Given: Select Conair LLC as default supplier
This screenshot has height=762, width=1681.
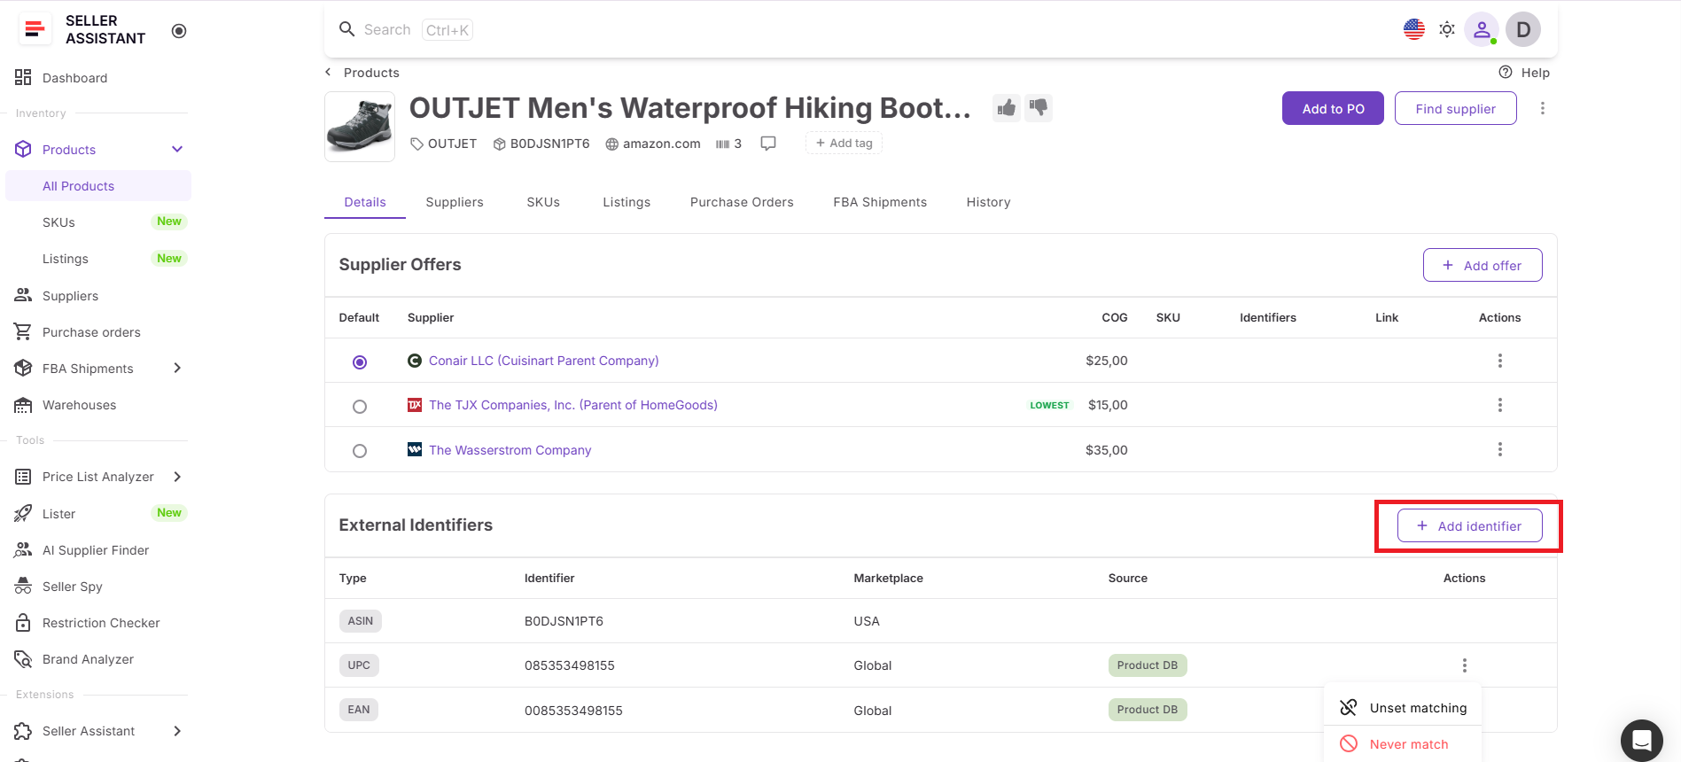Looking at the screenshot, I should [360, 362].
